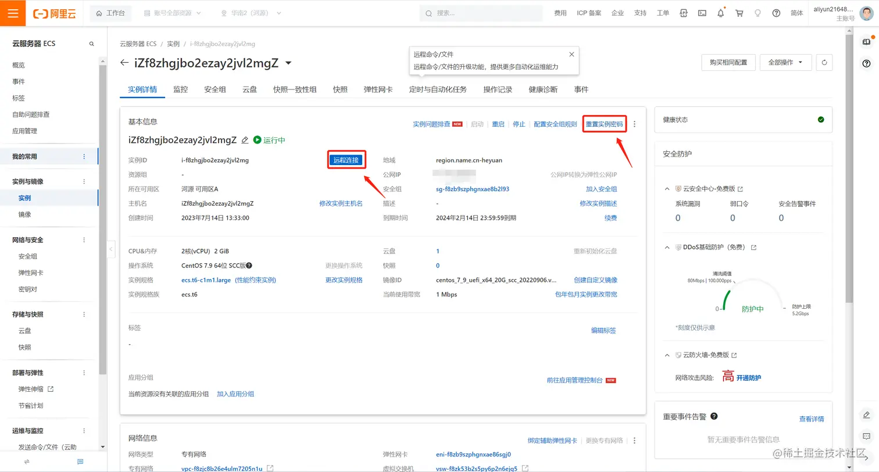
Task: Open the 配置安全组规则 link
Action: point(555,124)
